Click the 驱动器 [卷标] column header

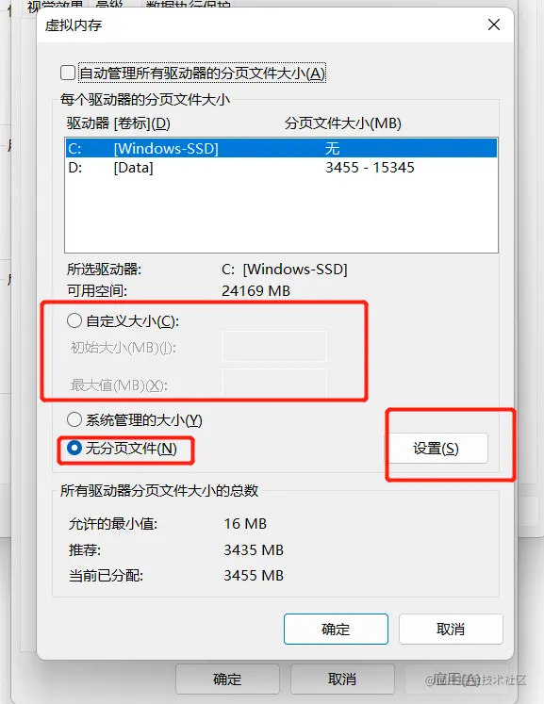pos(119,123)
